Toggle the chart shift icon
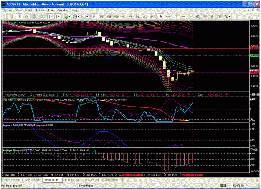 coord(58,16)
